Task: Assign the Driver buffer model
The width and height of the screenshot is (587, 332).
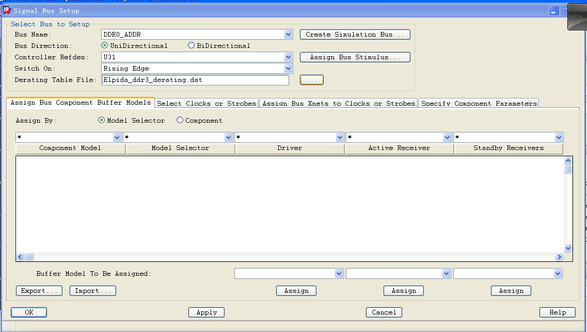Action: 296,291
